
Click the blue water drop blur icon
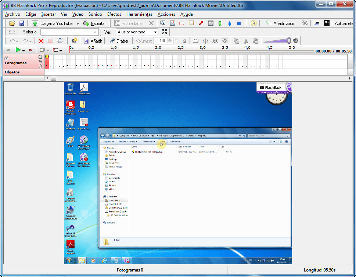230,23
